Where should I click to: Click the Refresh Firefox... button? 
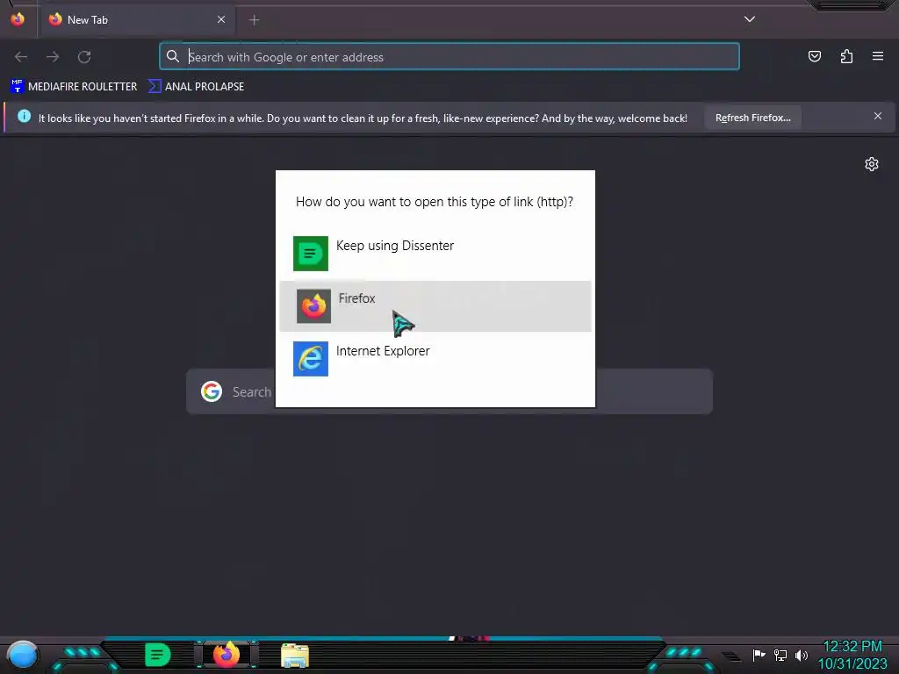(752, 118)
